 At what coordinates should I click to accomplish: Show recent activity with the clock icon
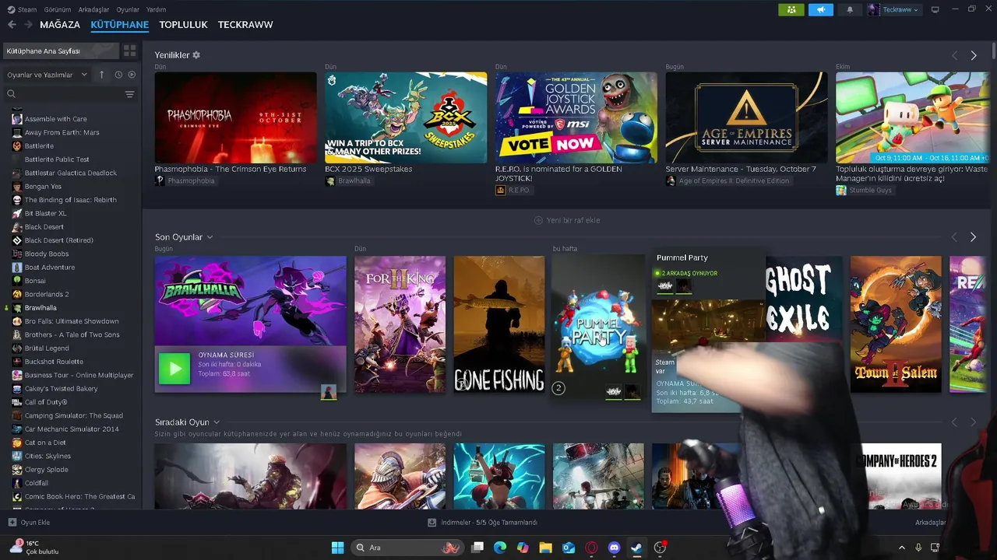(118, 75)
